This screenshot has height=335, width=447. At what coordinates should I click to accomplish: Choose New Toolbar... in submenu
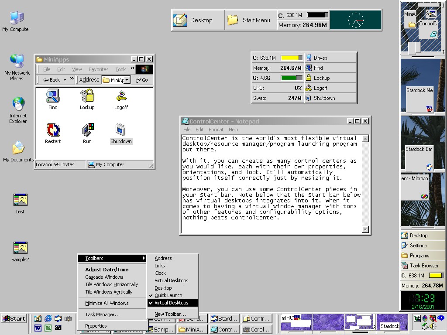pos(172,314)
